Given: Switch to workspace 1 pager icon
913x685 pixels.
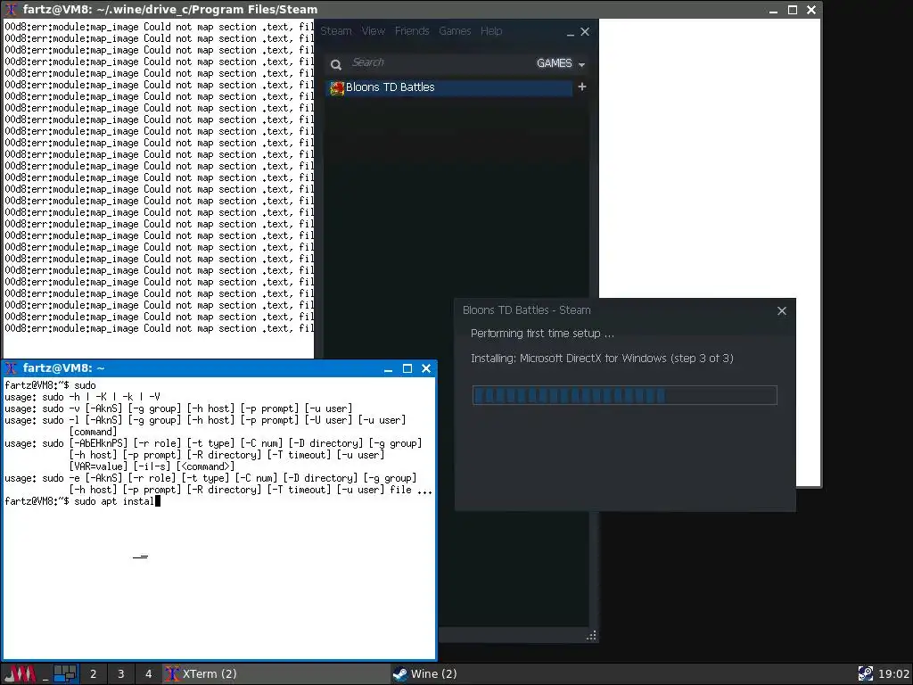Looking at the screenshot, I should [65, 674].
